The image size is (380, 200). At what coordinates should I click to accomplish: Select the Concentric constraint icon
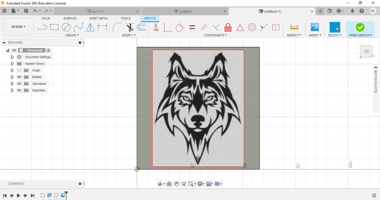tap(252, 27)
